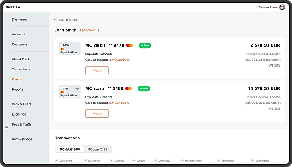Sort by Terminal ID column icon
The height and width of the screenshot is (167, 292).
(219, 161)
